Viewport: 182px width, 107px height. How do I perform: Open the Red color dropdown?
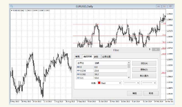click(109, 83)
